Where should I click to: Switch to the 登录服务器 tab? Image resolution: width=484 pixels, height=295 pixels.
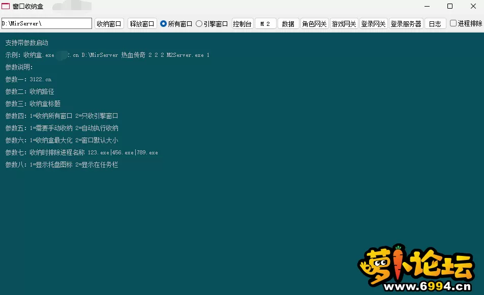point(406,24)
